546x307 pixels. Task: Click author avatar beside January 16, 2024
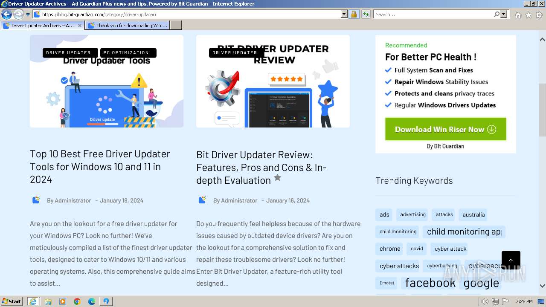202,200
